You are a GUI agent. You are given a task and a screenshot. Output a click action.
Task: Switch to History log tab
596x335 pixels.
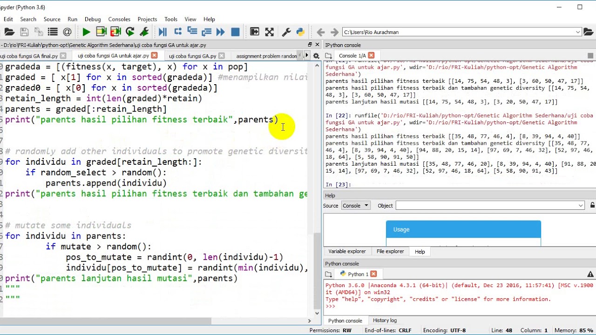point(385,320)
